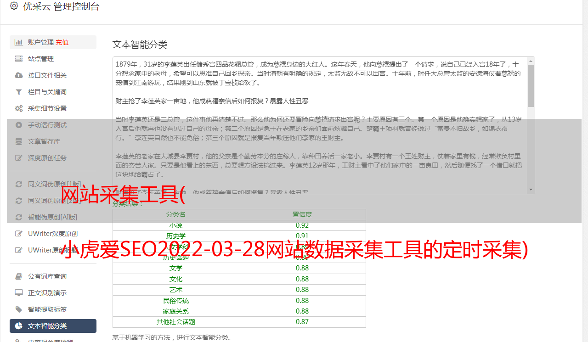Screen dimensions: 588x342
Task: Click the gears icon for 采集细节设置
Action: pos(19,108)
